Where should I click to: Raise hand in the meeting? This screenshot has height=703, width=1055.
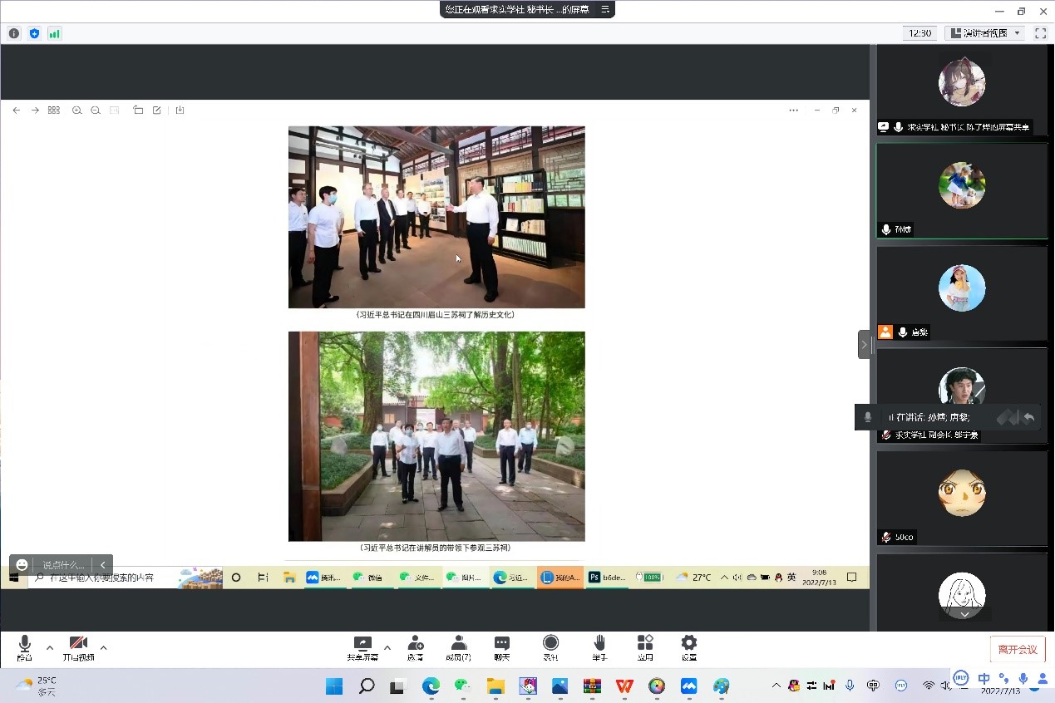(x=599, y=647)
